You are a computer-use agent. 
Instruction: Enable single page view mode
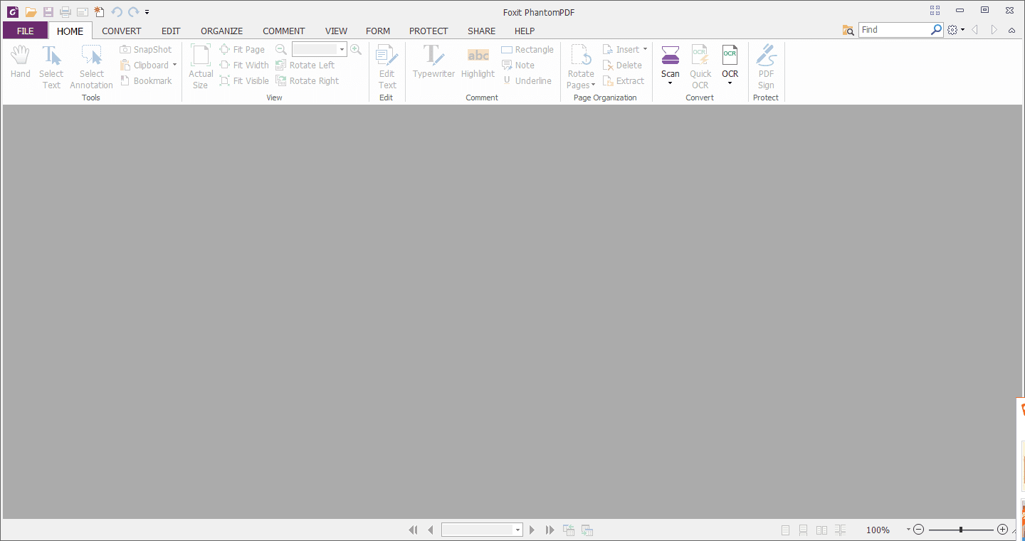click(786, 530)
